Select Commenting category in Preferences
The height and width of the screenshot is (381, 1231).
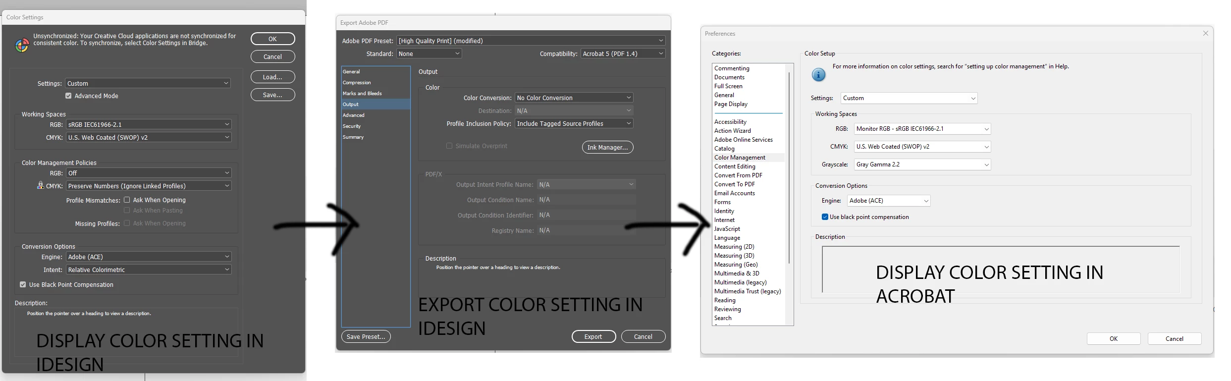pyautogui.click(x=732, y=68)
